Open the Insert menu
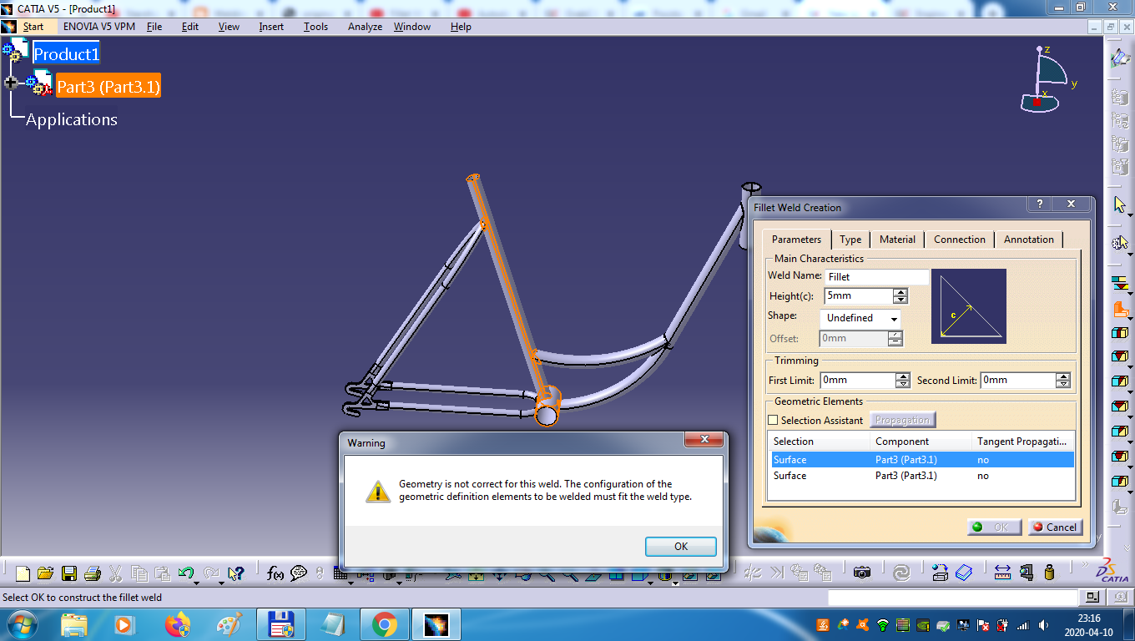1135x641 pixels. point(271,27)
